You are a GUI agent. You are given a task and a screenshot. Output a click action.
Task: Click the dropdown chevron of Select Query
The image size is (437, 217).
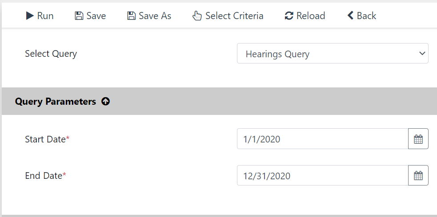pos(422,53)
